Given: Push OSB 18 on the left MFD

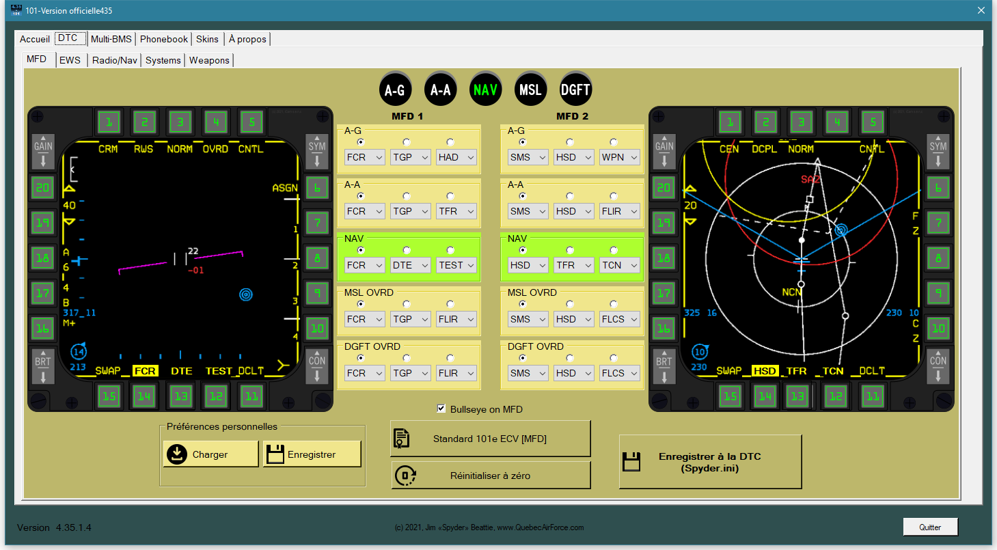Looking at the screenshot, I should pyautogui.click(x=43, y=258).
